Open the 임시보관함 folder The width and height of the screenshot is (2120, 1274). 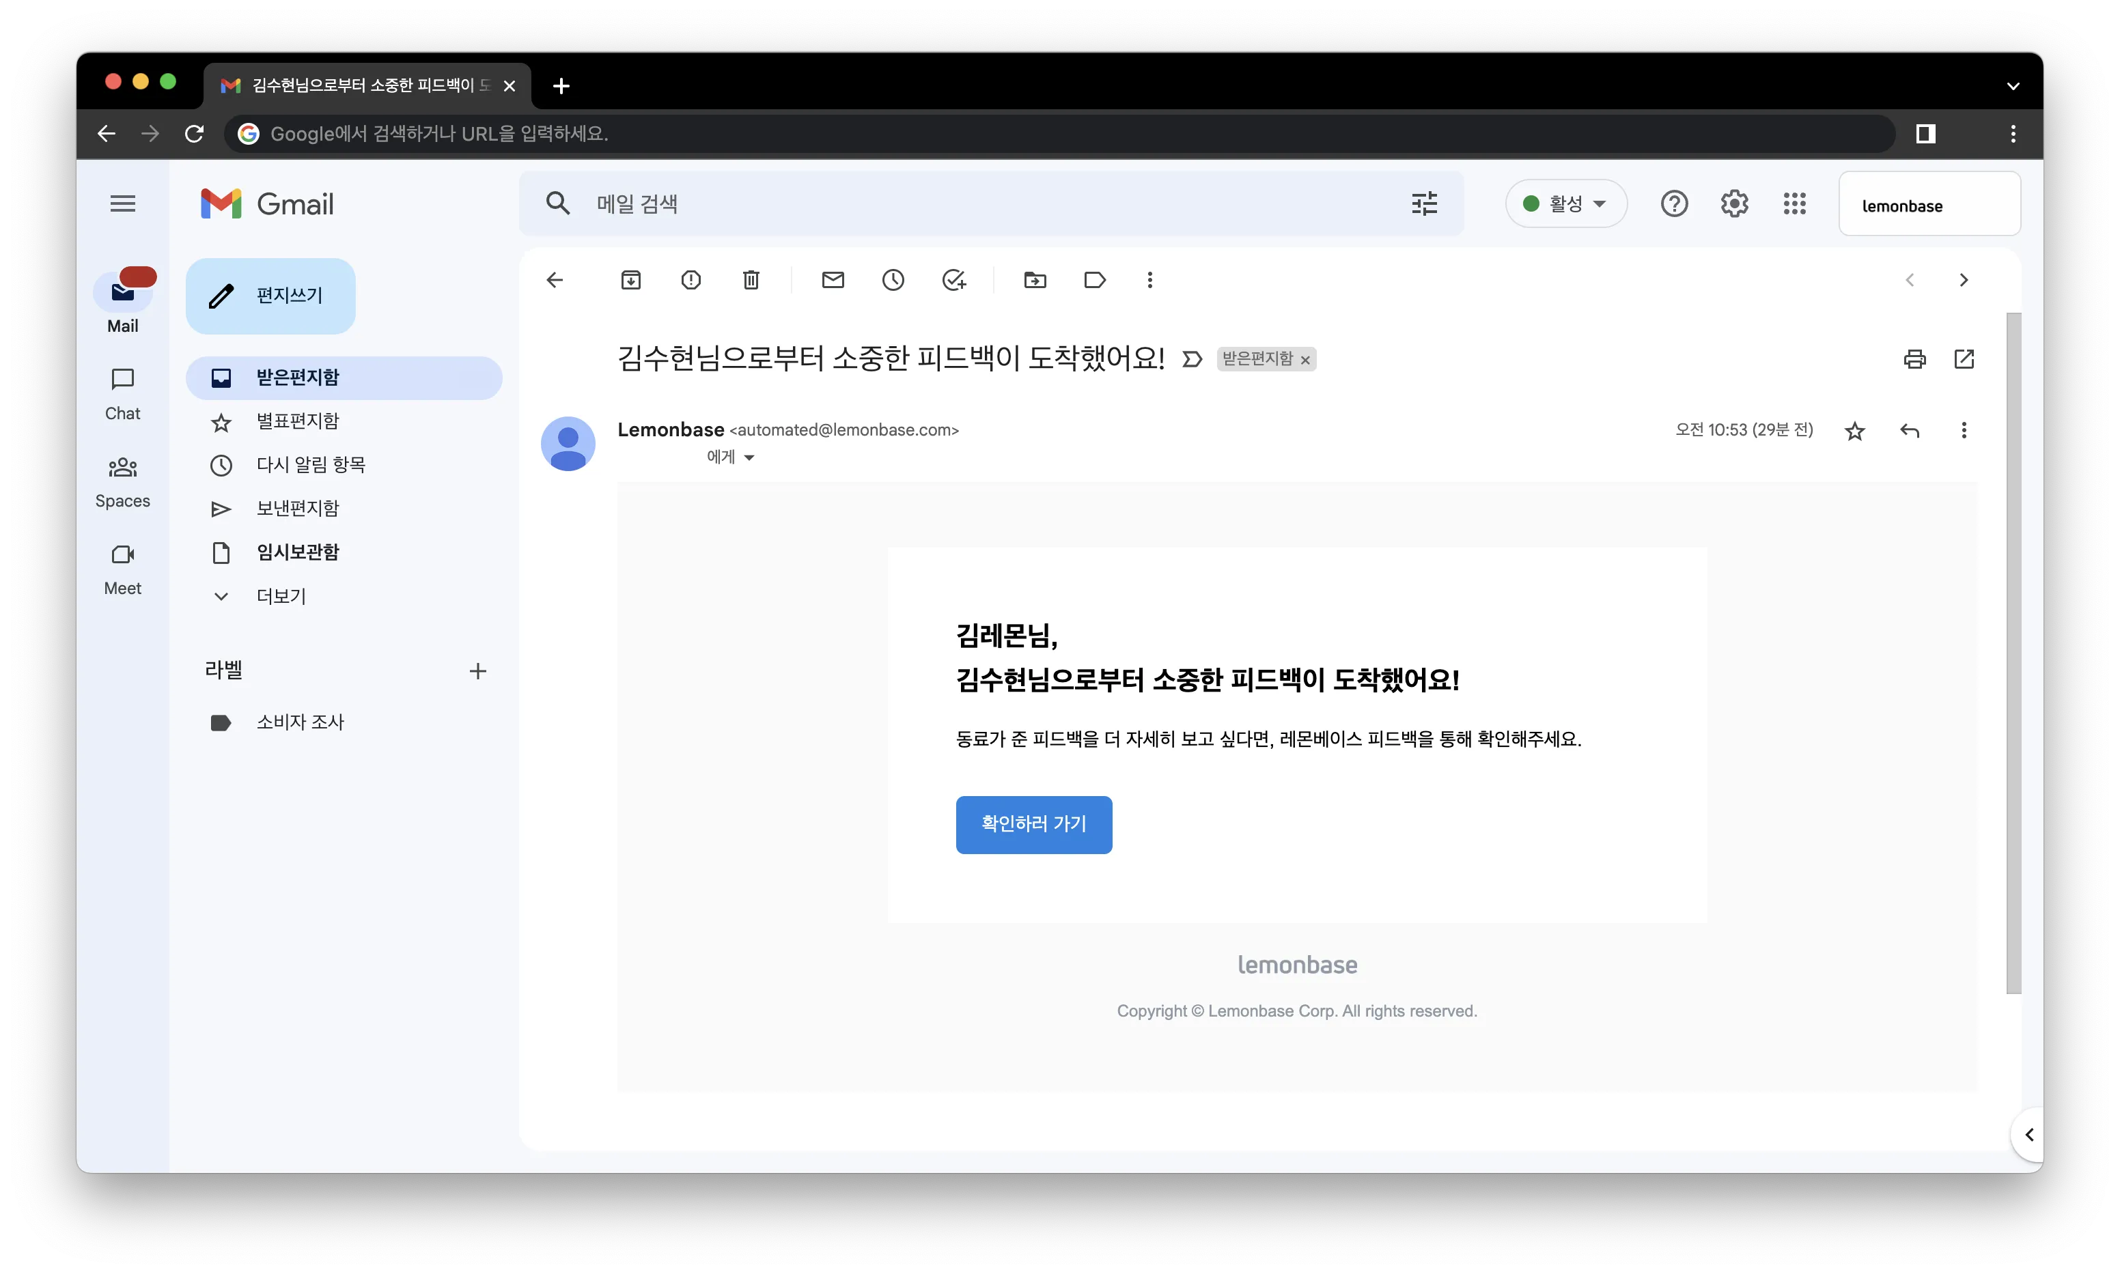pyautogui.click(x=344, y=552)
